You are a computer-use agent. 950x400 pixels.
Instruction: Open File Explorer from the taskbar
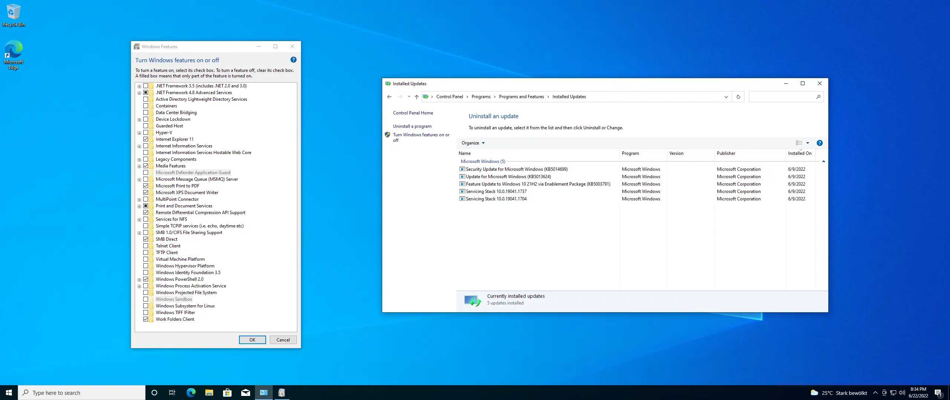point(209,393)
